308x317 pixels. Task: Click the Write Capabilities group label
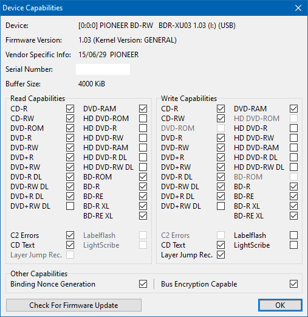click(189, 99)
